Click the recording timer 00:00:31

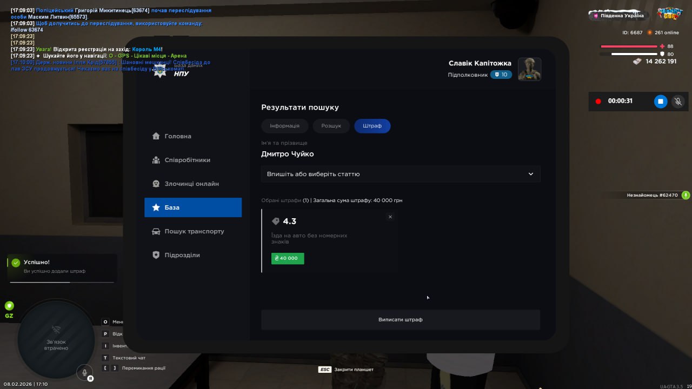click(620, 101)
